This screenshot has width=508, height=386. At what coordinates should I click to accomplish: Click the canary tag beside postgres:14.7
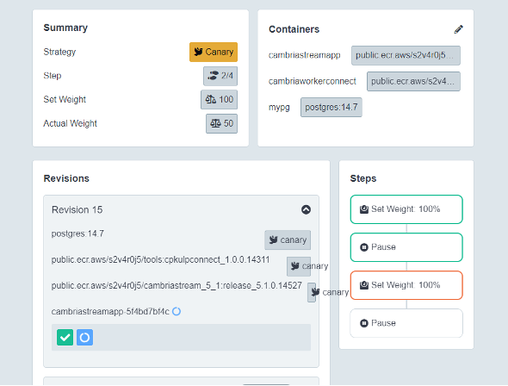click(x=288, y=240)
